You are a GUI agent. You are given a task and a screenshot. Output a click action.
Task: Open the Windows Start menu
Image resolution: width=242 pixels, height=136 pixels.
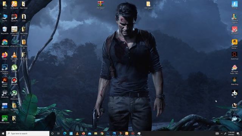pyautogui.click(x=3, y=133)
